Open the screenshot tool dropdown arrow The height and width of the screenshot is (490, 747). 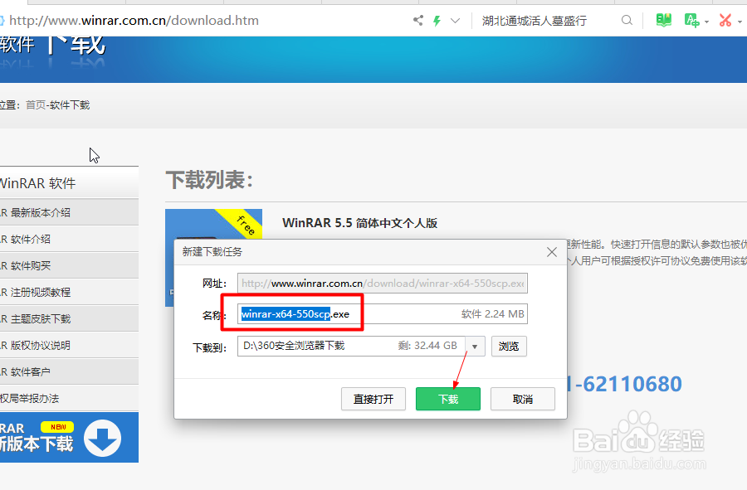pos(740,22)
